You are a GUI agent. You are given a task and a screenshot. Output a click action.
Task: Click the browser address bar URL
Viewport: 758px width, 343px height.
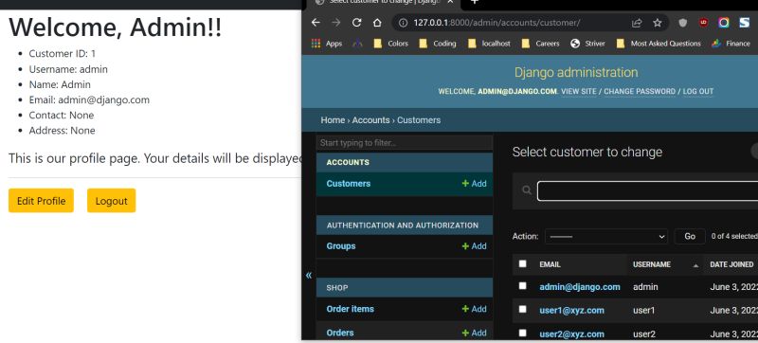[x=496, y=23]
